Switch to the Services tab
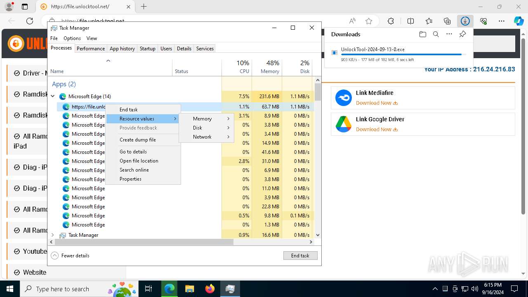Screen dimensions: 528x297 click(x=205, y=49)
